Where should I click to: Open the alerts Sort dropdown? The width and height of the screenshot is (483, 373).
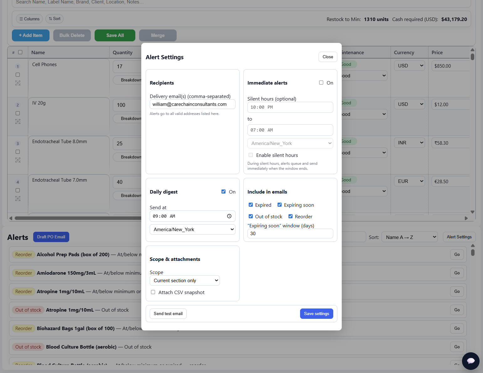tap(409, 237)
